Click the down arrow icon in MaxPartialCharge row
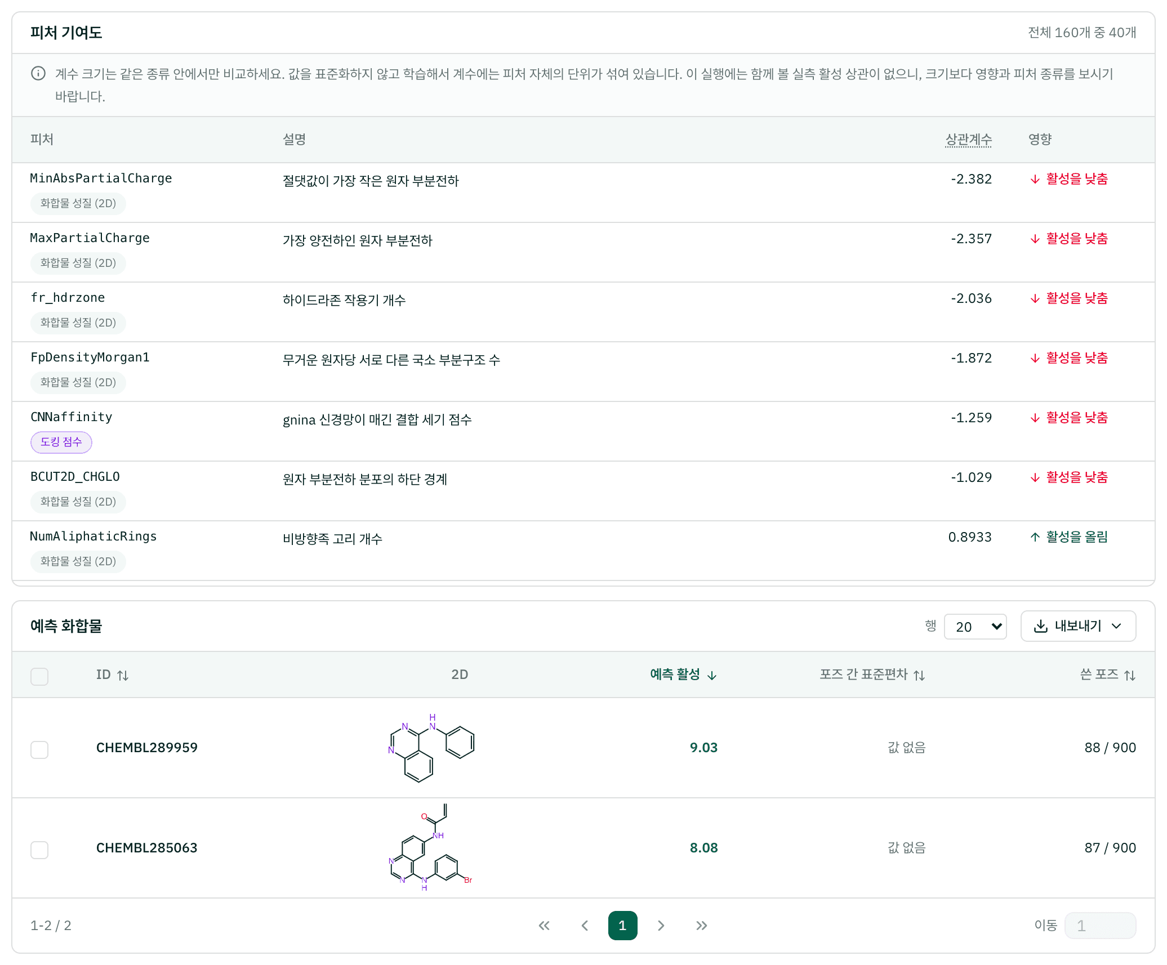This screenshot has width=1167, height=965. [1035, 239]
